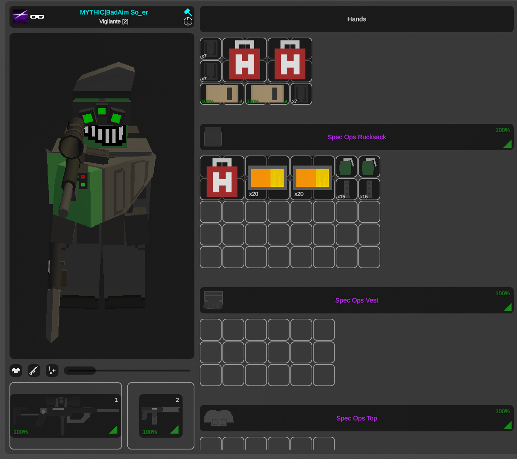The image size is (517, 459).
Task: Select weapon slot 1 sniper rifle
Action: click(x=66, y=416)
